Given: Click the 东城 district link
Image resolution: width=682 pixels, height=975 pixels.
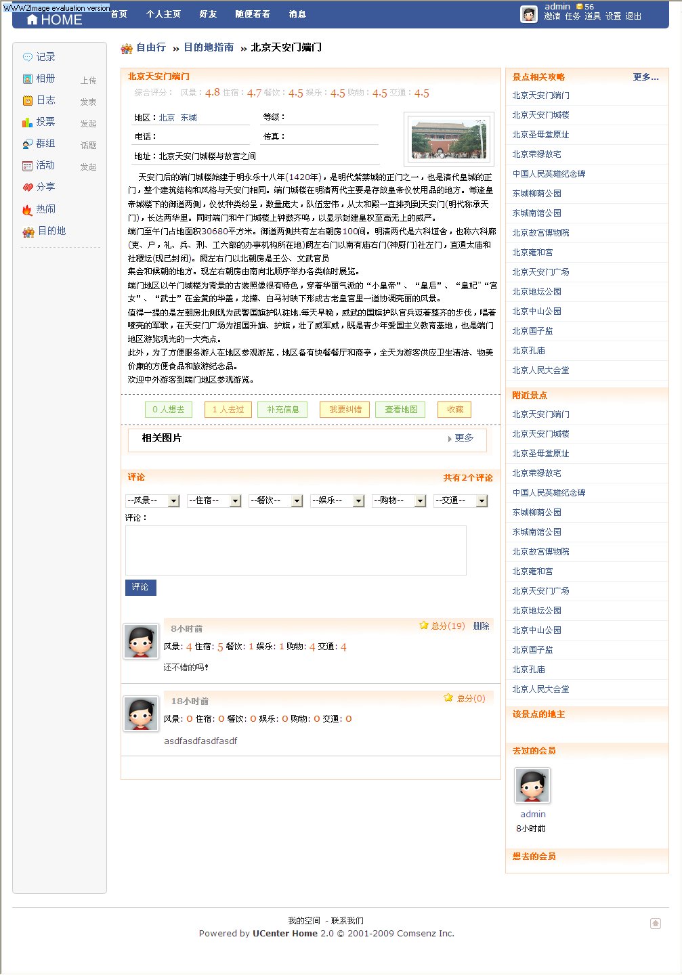Looking at the screenshot, I should (x=189, y=118).
